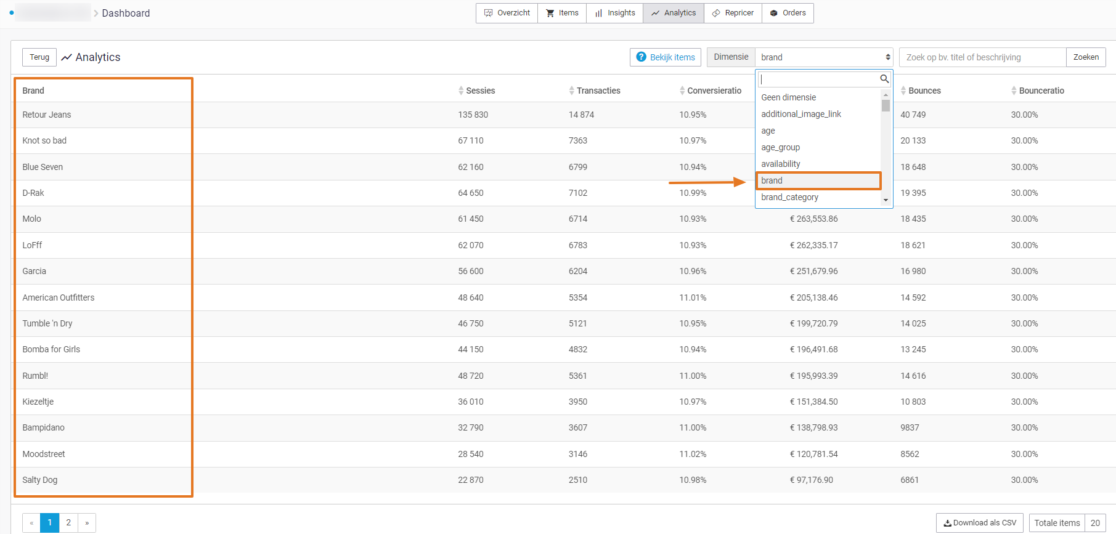Select brand_category dimension option

point(818,197)
